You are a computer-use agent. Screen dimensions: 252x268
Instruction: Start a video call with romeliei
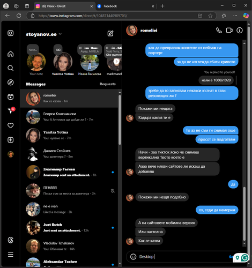(229, 31)
